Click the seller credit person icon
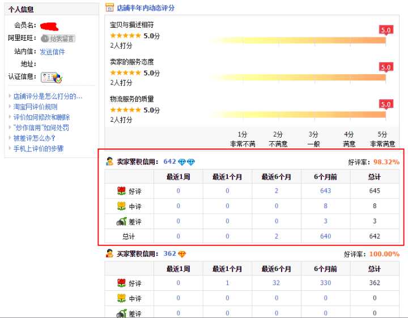The image size is (408, 318). pos(109,162)
